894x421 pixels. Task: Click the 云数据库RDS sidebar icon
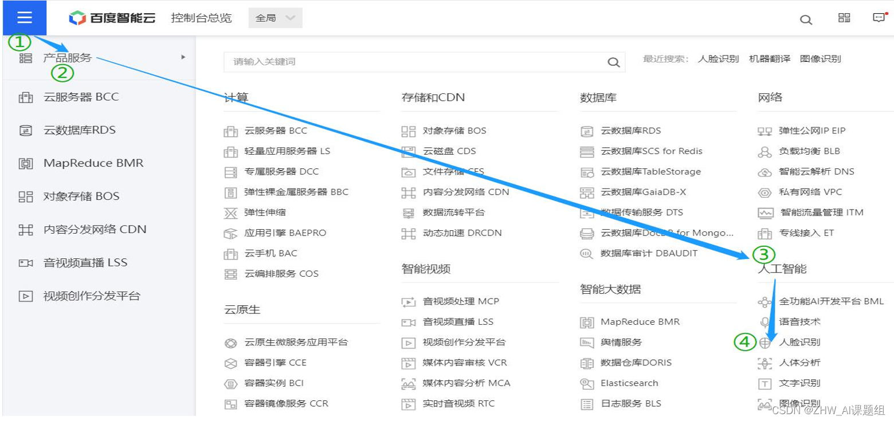click(x=26, y=131)
